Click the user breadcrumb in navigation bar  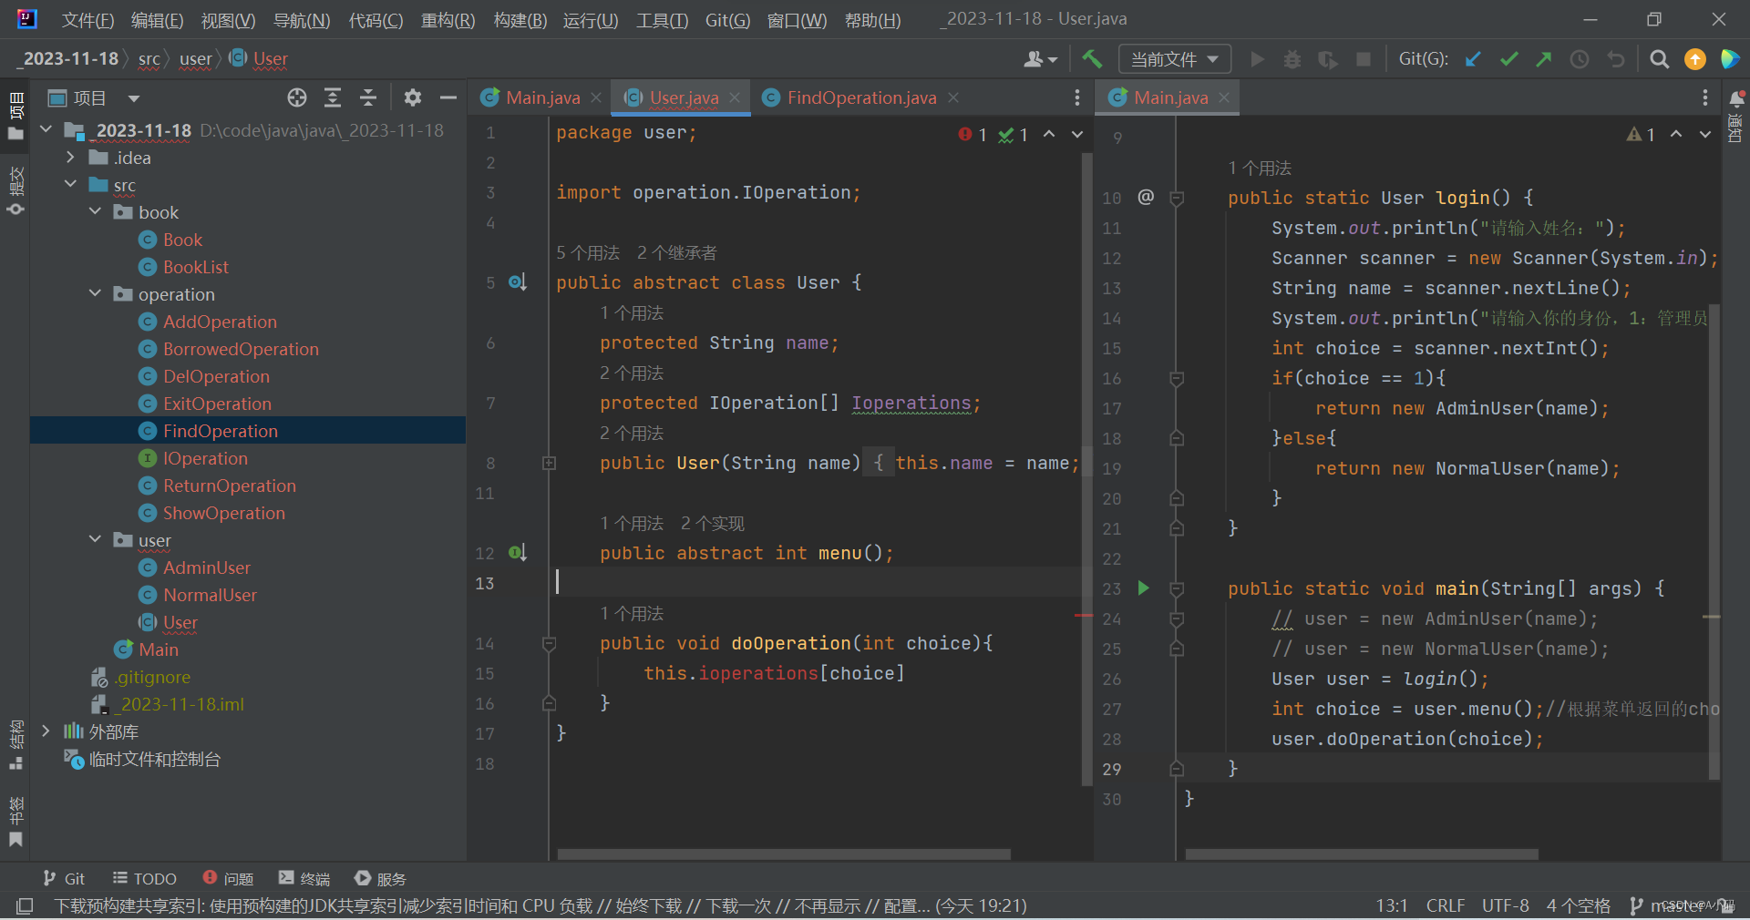coord(195,59)
